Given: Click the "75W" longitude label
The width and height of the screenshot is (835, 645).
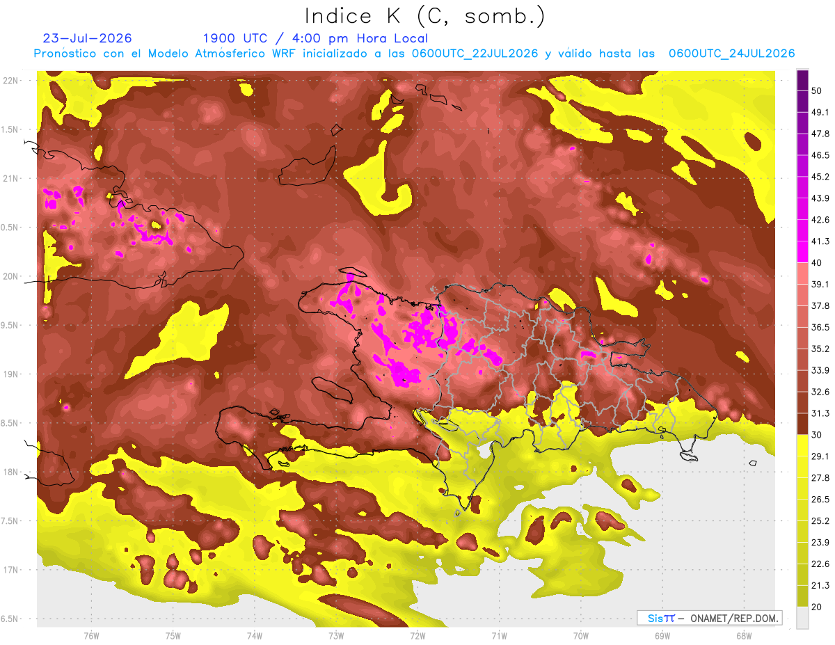Looking at the screenshot, I should (x=173, y=635).
